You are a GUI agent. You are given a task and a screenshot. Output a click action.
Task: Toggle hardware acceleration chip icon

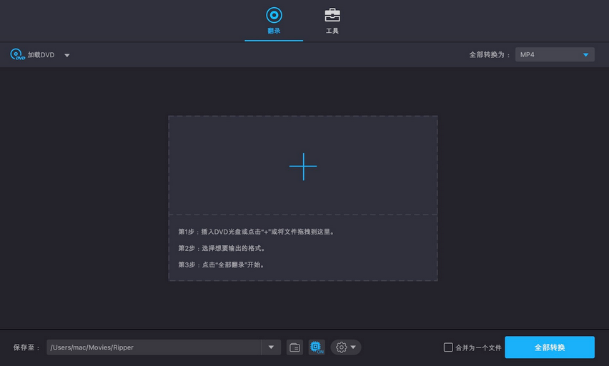pos(317,347)
